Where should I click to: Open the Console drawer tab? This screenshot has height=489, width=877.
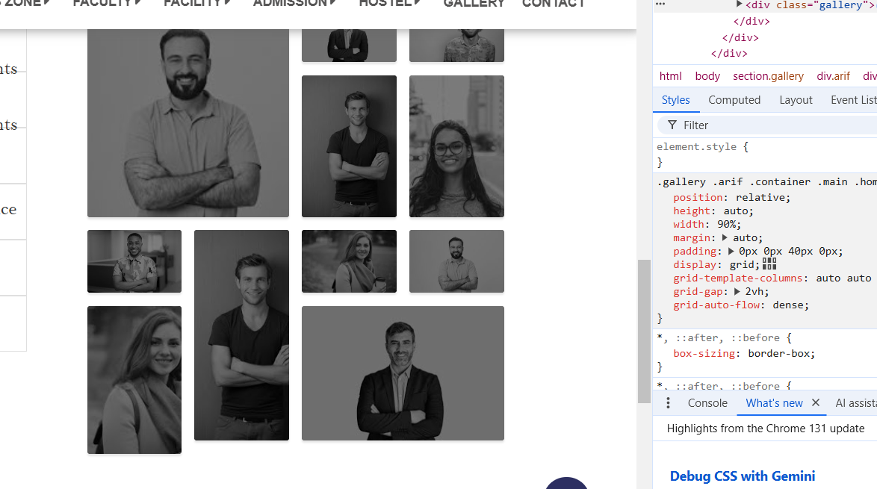[x=707, y=403]
